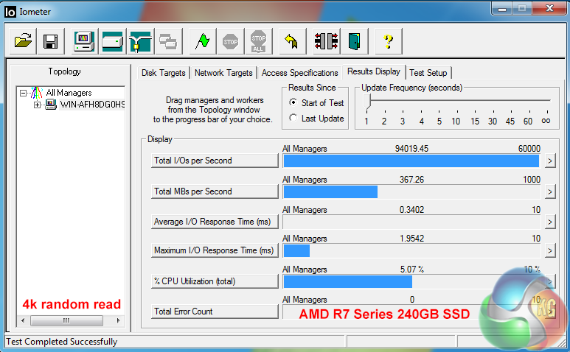Switch to Network Targets tab
This screenshot has width=570, height=352.
[x=223, y=73]
